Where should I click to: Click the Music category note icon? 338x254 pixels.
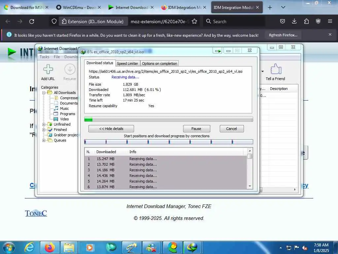coord(56,108)
